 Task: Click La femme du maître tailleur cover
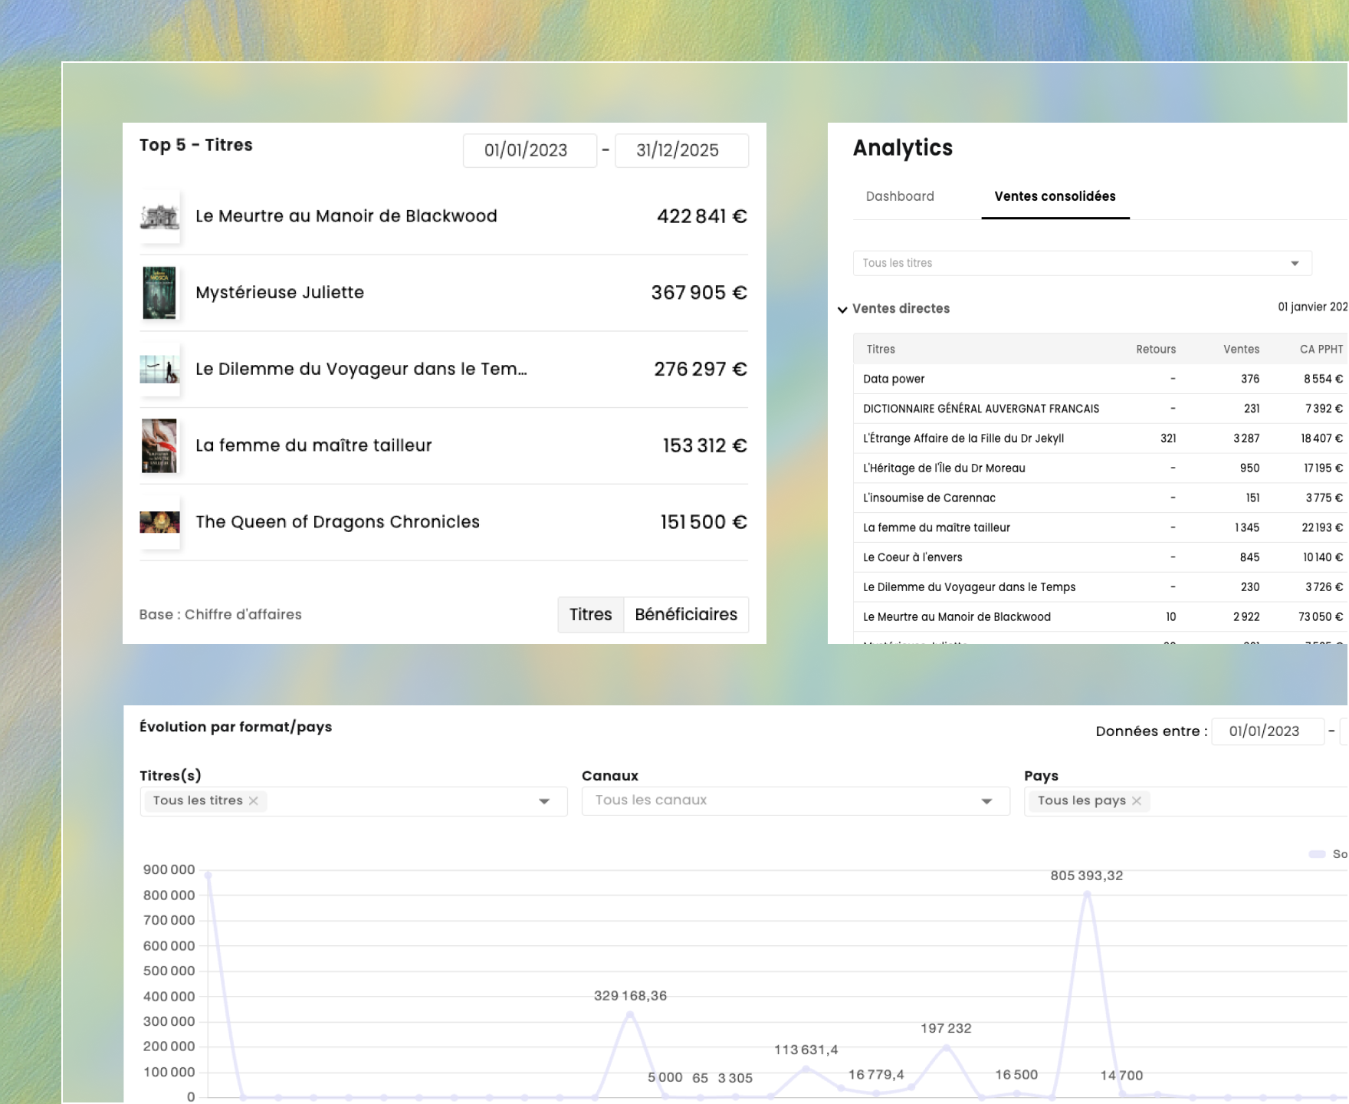tap(159, 445)
